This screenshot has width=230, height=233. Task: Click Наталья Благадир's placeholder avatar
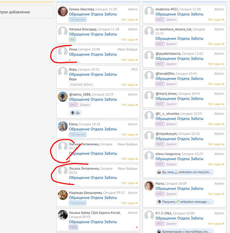click(x=63, y=31)
